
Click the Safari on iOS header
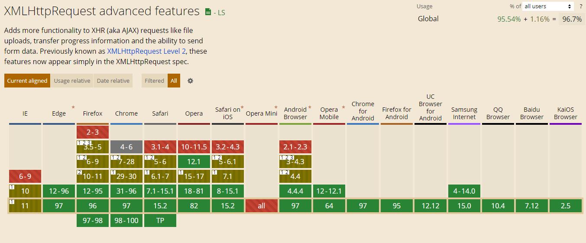coord(228,113)
